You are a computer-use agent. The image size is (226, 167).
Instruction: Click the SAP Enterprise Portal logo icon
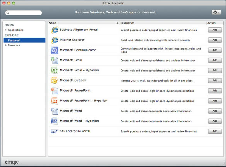(x=54, y=131)
